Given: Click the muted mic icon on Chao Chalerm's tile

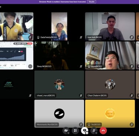Looking at the screenshot, I should (132, 95).
